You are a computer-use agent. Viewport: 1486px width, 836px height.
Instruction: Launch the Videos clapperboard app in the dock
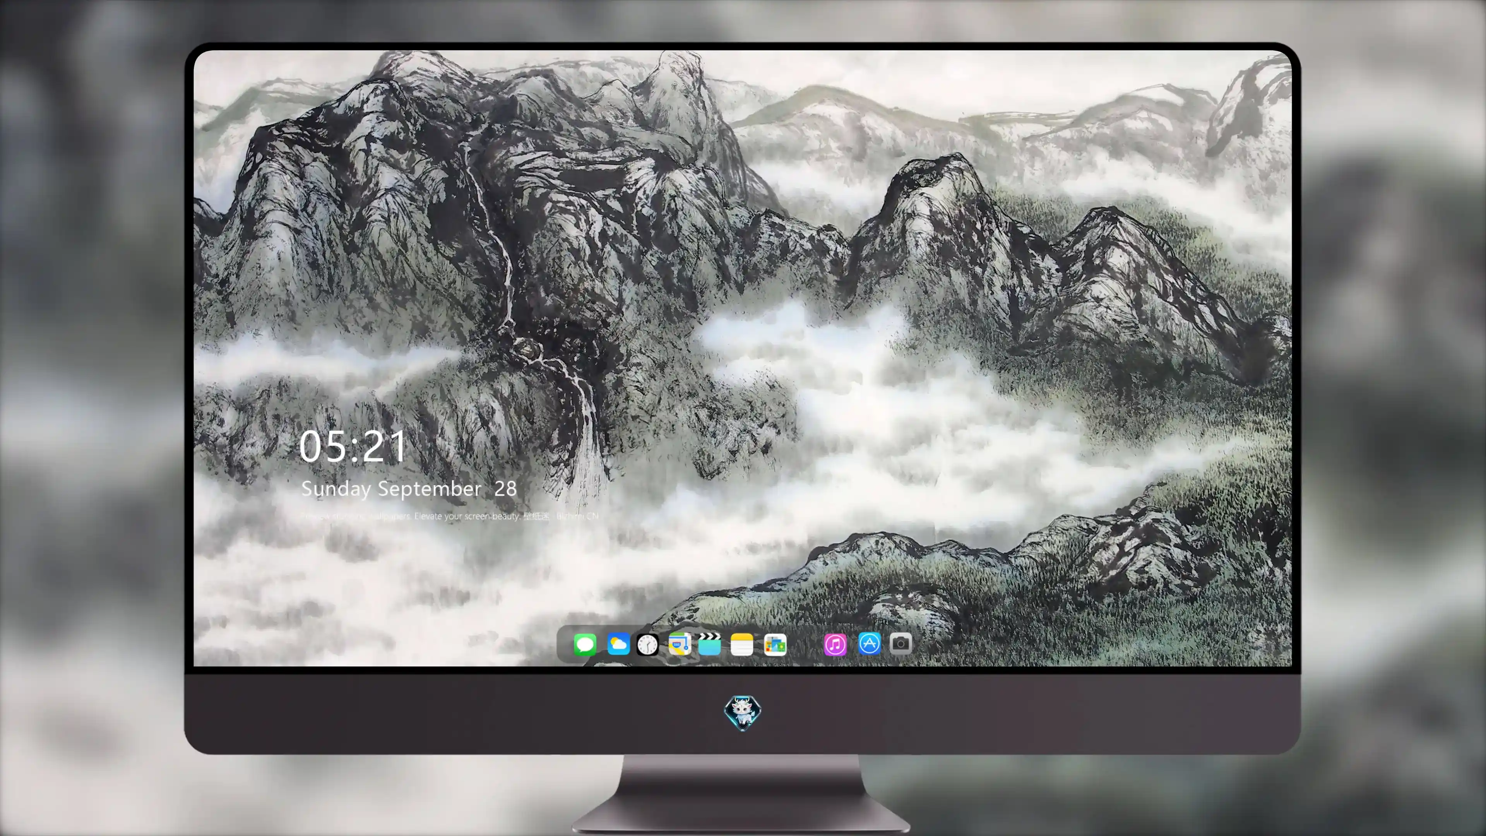[710, 644]
